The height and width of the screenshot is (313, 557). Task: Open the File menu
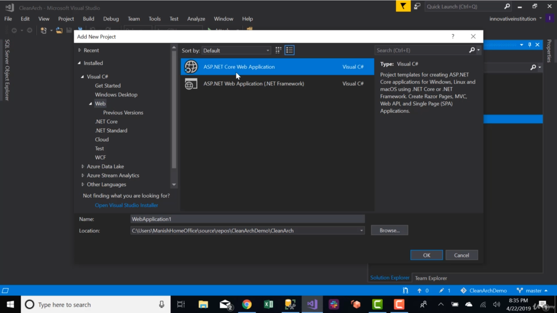(x=8, y=19)
